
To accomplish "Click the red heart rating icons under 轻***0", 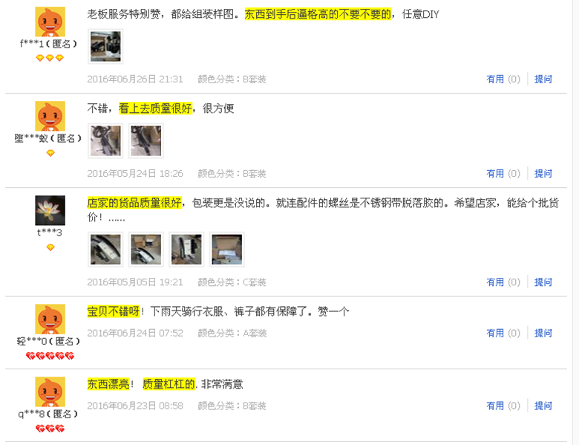I will 50,356.
